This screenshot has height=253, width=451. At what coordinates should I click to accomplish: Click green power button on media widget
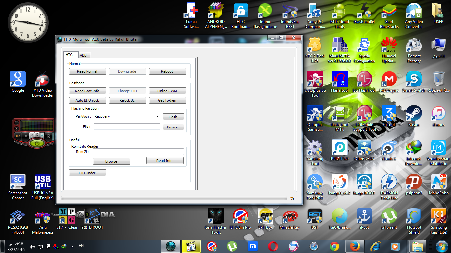pos(37,143)
